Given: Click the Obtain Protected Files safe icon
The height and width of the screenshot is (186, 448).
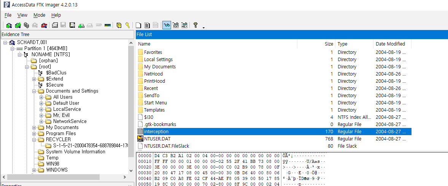Looking at the screenshot, I should pyautogui.click(x=119, y=25).
